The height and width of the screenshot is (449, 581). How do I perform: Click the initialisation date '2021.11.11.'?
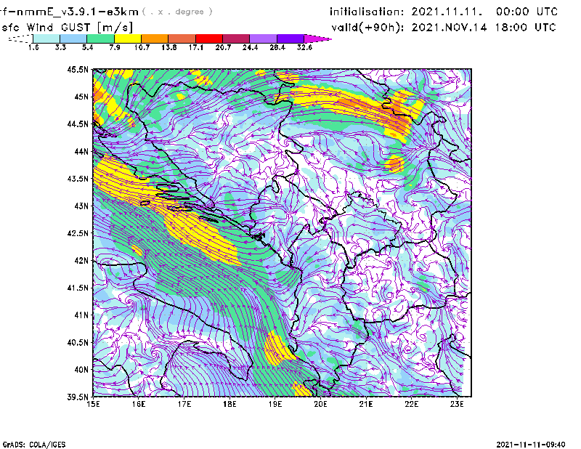point(447,12)
